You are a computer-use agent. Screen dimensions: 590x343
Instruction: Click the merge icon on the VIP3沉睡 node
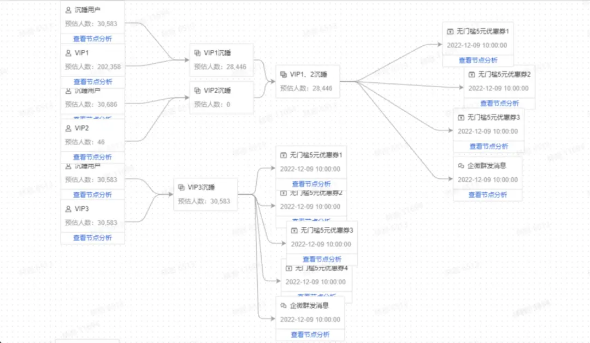pos(181,188)
